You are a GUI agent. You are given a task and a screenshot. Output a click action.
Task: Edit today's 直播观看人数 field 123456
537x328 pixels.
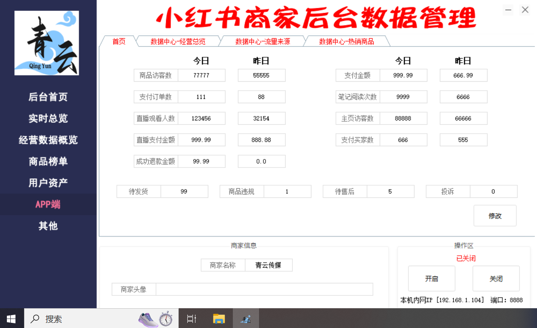pyautogui.click(x=201, y=118)
